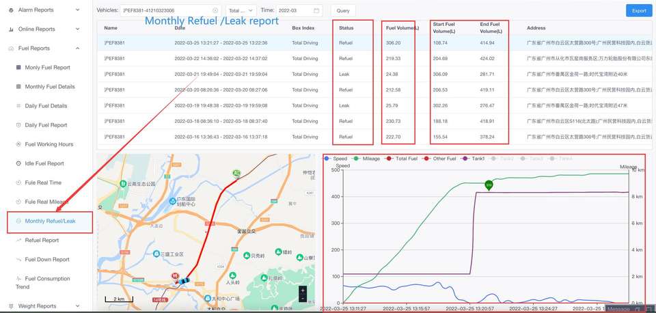The height and width of the screenshot is (313, 656).
Task: Clear the vehicle input with the circle-x icon
Action: point(215,10)
